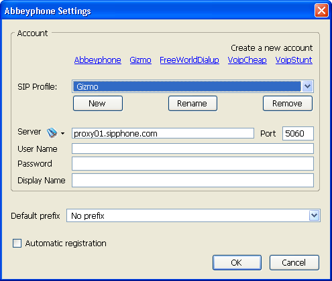The height and width of the screenshot is (281, 332).
Task: Follow the FreeWorldDialup link
Action: click(189, 60)
